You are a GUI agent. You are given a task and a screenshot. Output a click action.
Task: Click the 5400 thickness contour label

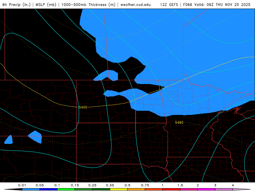(83, 107)
